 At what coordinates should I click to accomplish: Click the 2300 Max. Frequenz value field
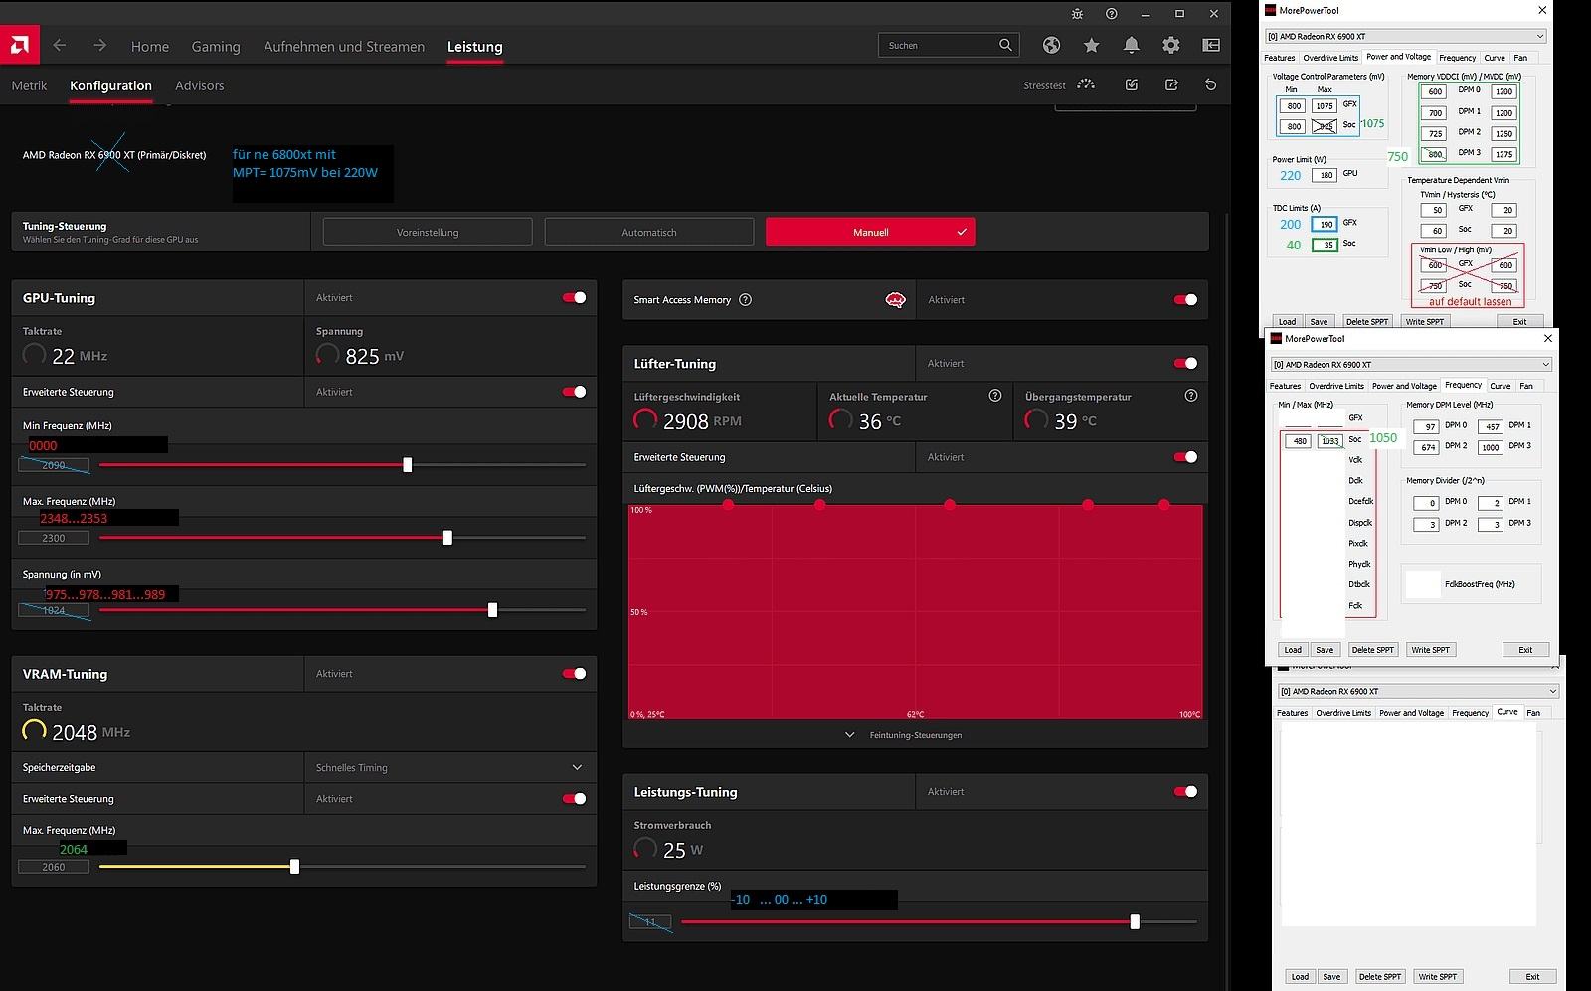[x=54, y=538]
